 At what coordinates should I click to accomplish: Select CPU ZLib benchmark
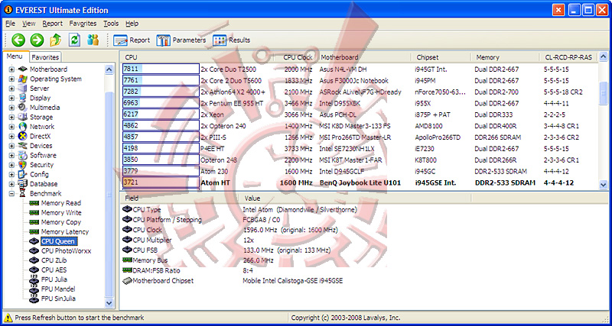pos(54,260)
